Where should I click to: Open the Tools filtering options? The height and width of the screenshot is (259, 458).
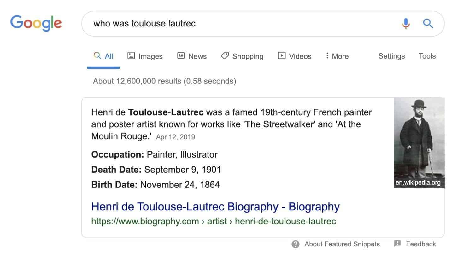click(427, 56)
